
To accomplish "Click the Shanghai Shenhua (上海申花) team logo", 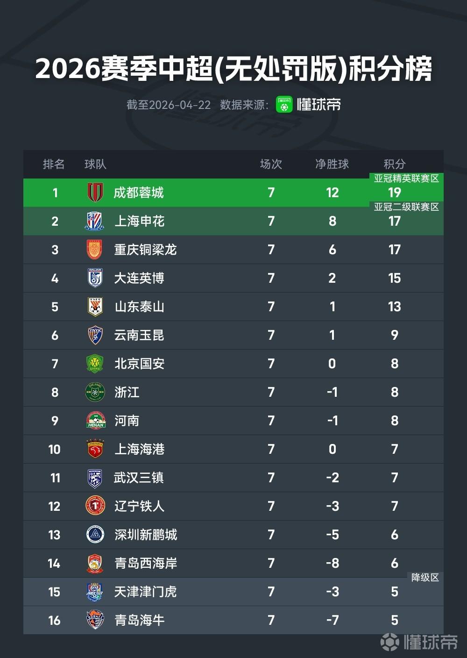I will 95,221.
